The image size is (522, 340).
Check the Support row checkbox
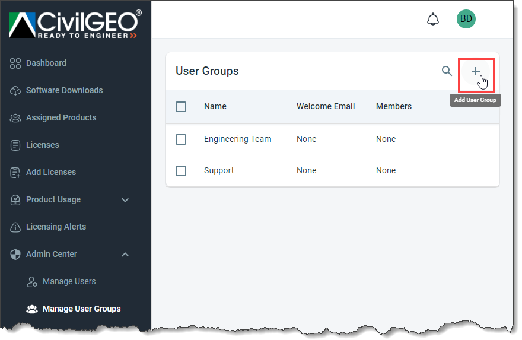[181, 171]
